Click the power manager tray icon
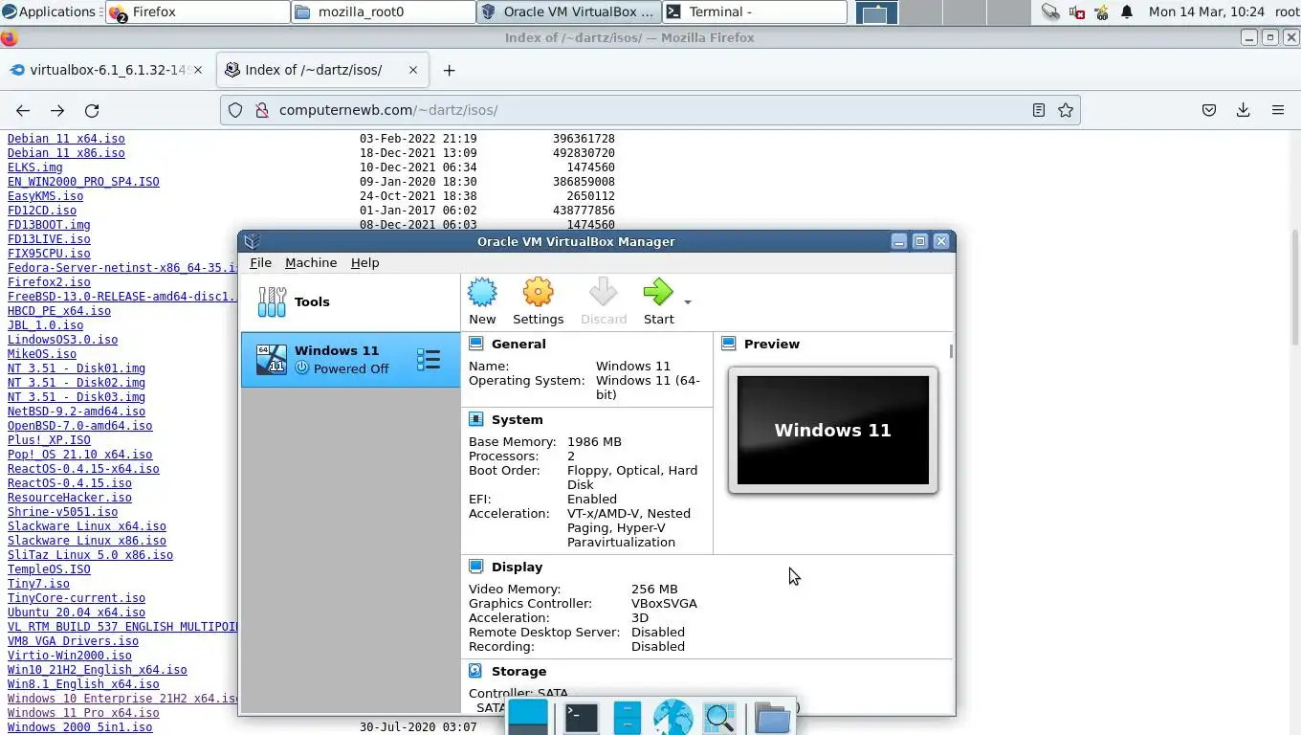Image resolution: width=1301 pixels, height=735 pixels. tap(1101, 11)
